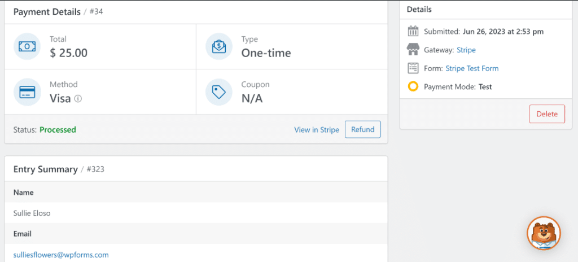Click the yellow Payment Mode circle icon
The height and width of the screenshot is (262, 578).
413,87
